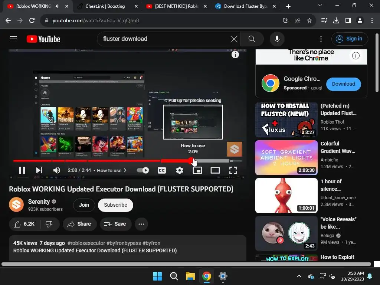380x285 pixels.
Task: Go back to the previous page
Action: (x=8, y=21)
